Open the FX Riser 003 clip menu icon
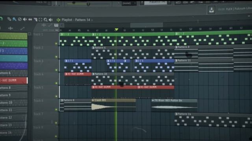252x141 pixels. 153,100
